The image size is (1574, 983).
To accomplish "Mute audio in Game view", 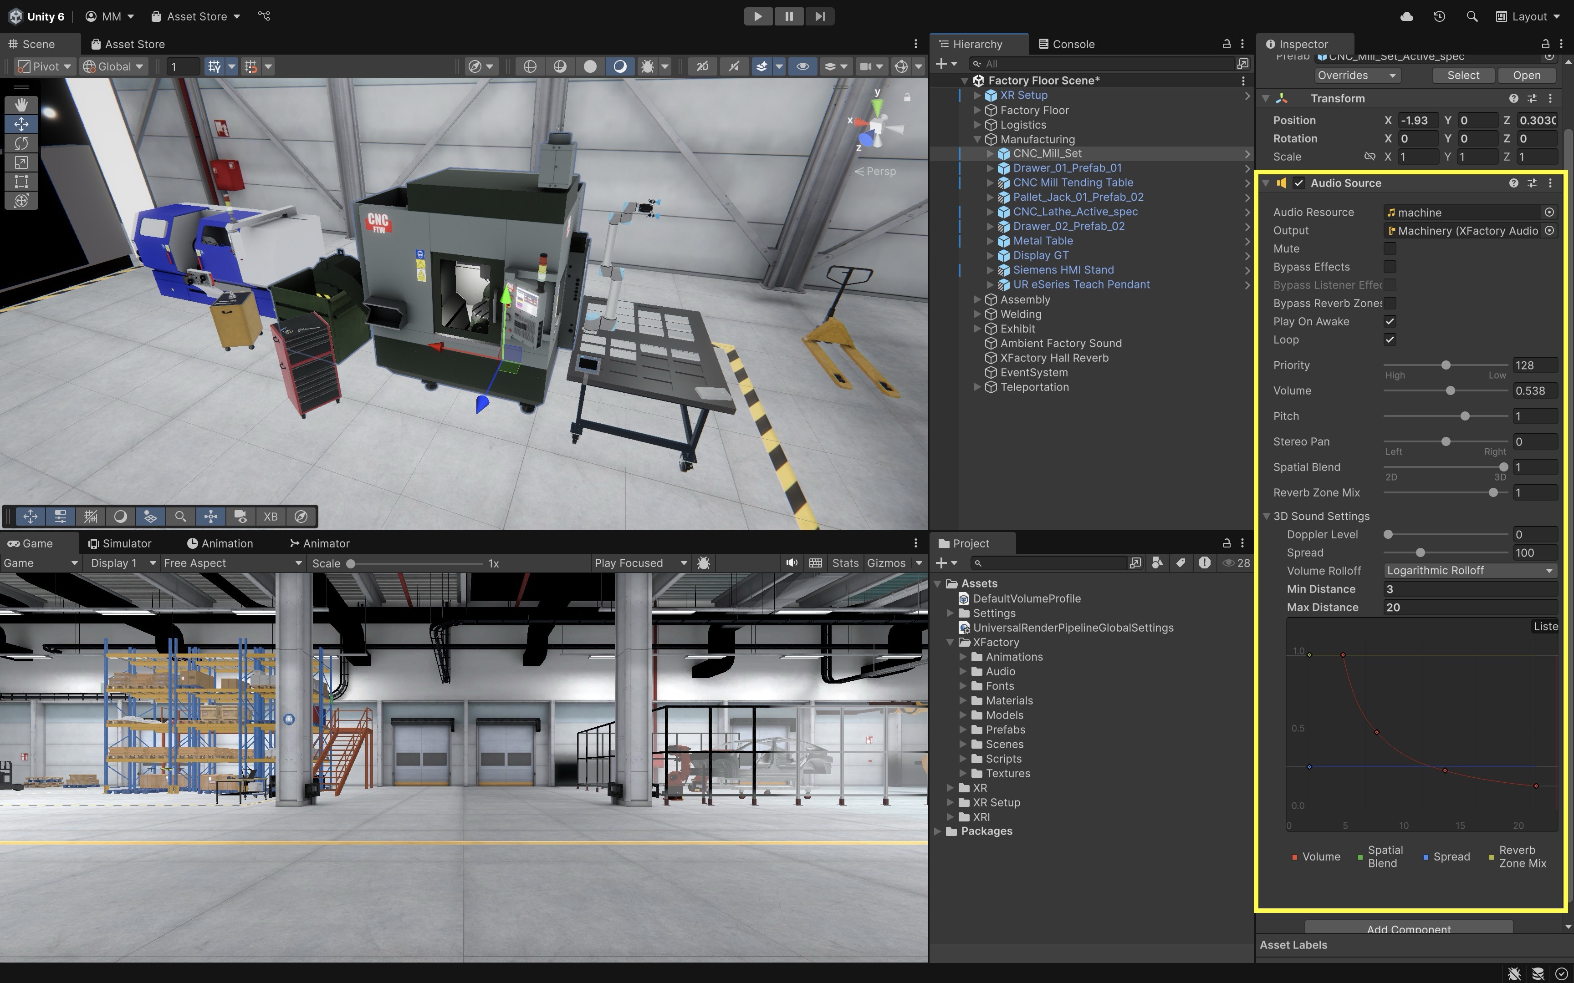I will [791, 563].
